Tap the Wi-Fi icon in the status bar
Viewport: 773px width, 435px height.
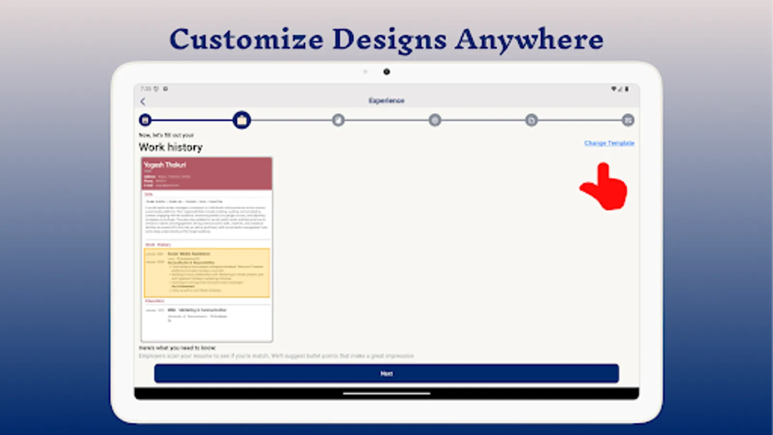pos(614,89)
